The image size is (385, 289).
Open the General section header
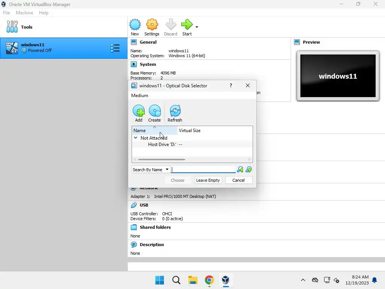click(x=148, y=42)
